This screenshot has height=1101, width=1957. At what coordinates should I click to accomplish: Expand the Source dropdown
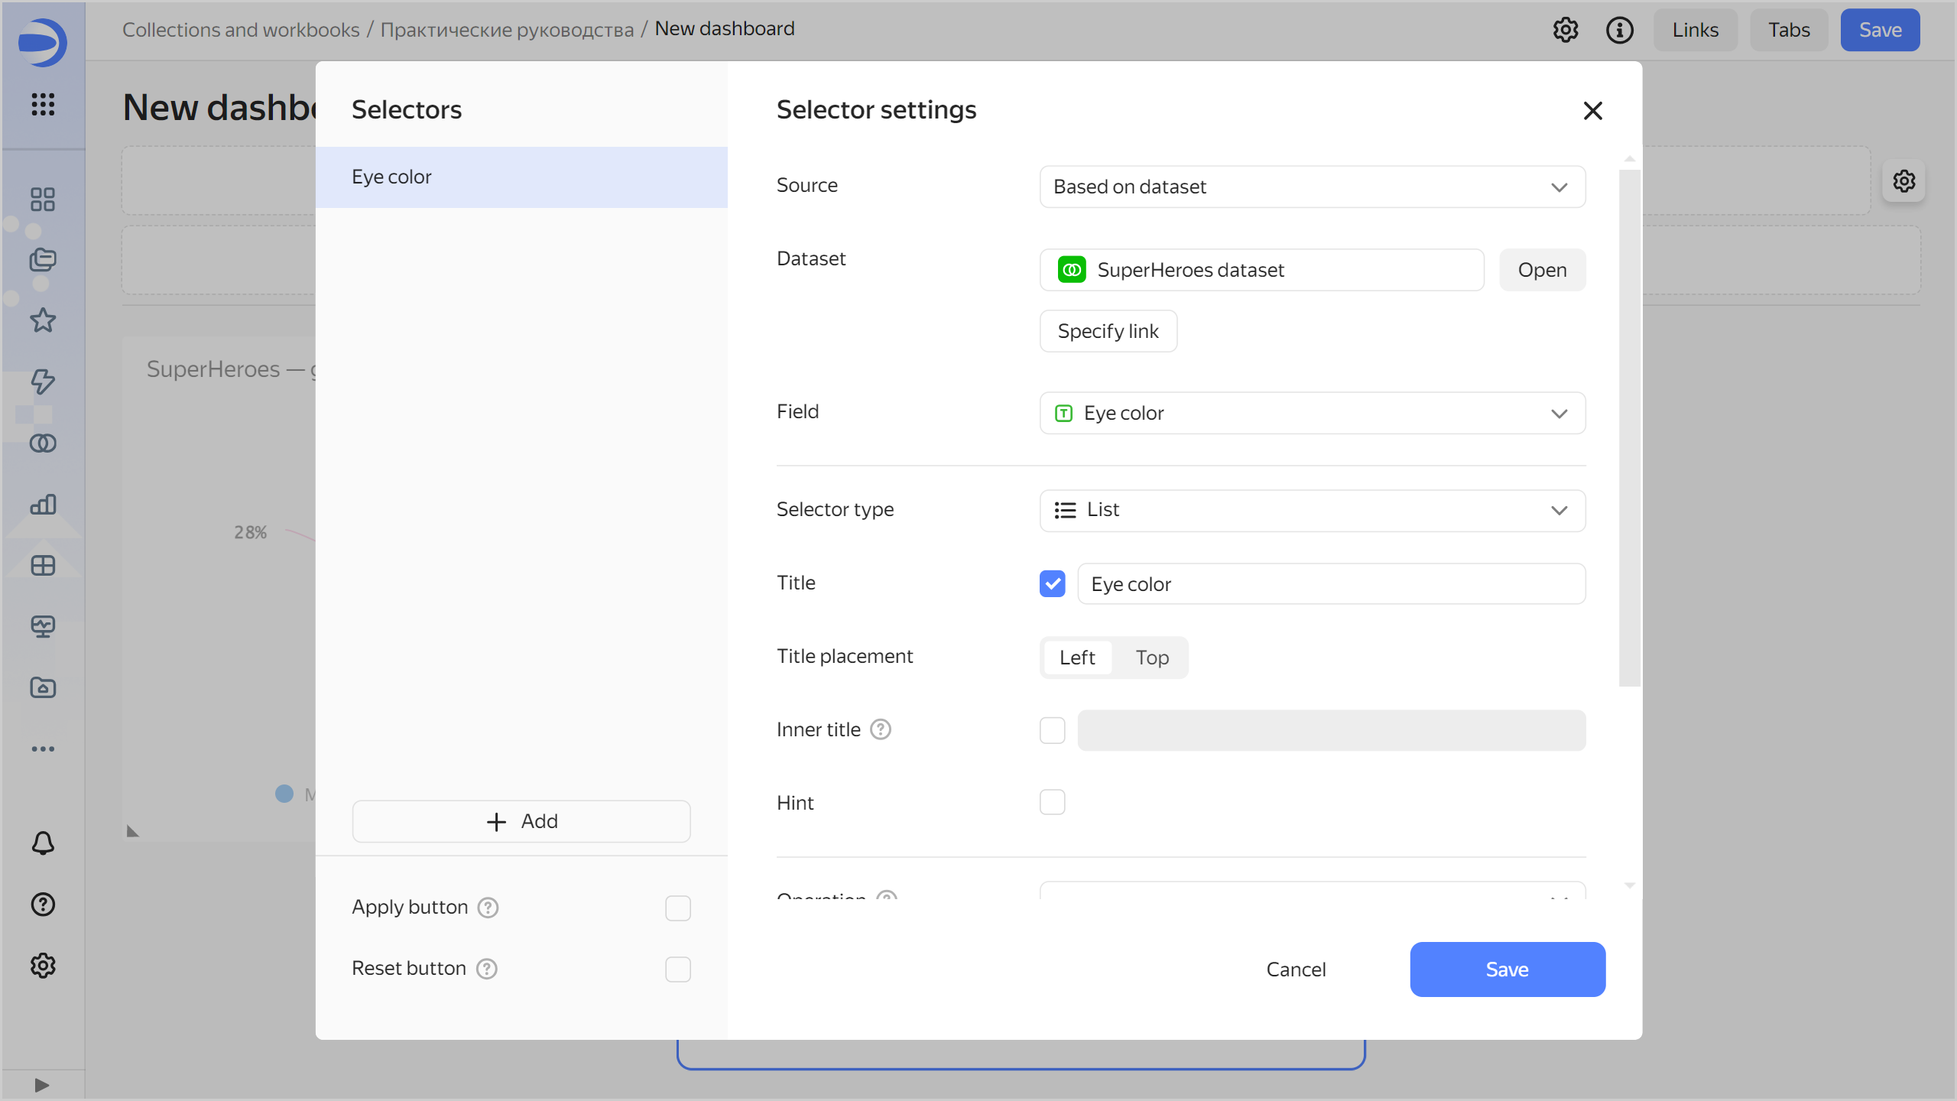click(x=1312, y=187)
